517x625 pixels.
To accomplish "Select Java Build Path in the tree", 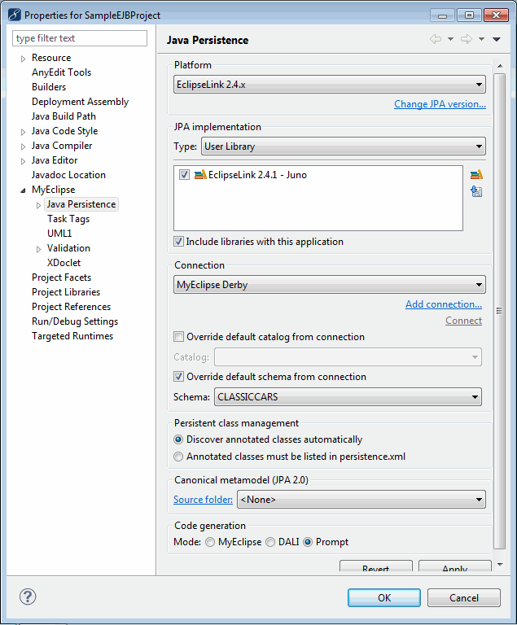I will [64, 116].
